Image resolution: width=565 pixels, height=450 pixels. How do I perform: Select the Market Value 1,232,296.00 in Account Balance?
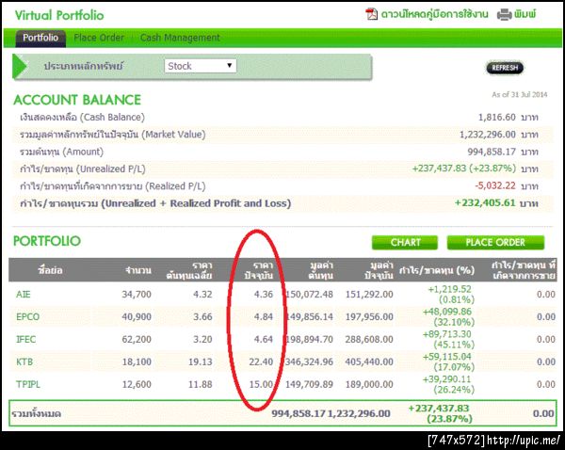pos(488,135)
